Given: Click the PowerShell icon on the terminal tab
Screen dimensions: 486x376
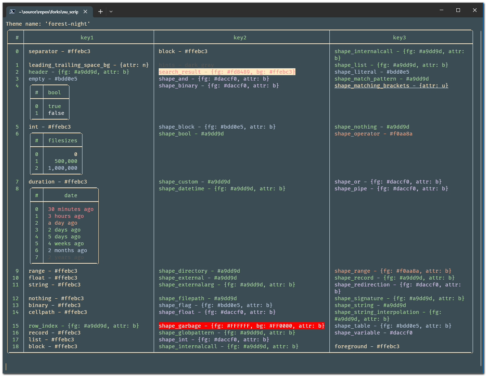Looking at the screenshot, I should tap(12, 12).
